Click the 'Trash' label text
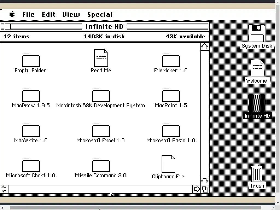Screen dimensions: 280x210 coord(257,186)
